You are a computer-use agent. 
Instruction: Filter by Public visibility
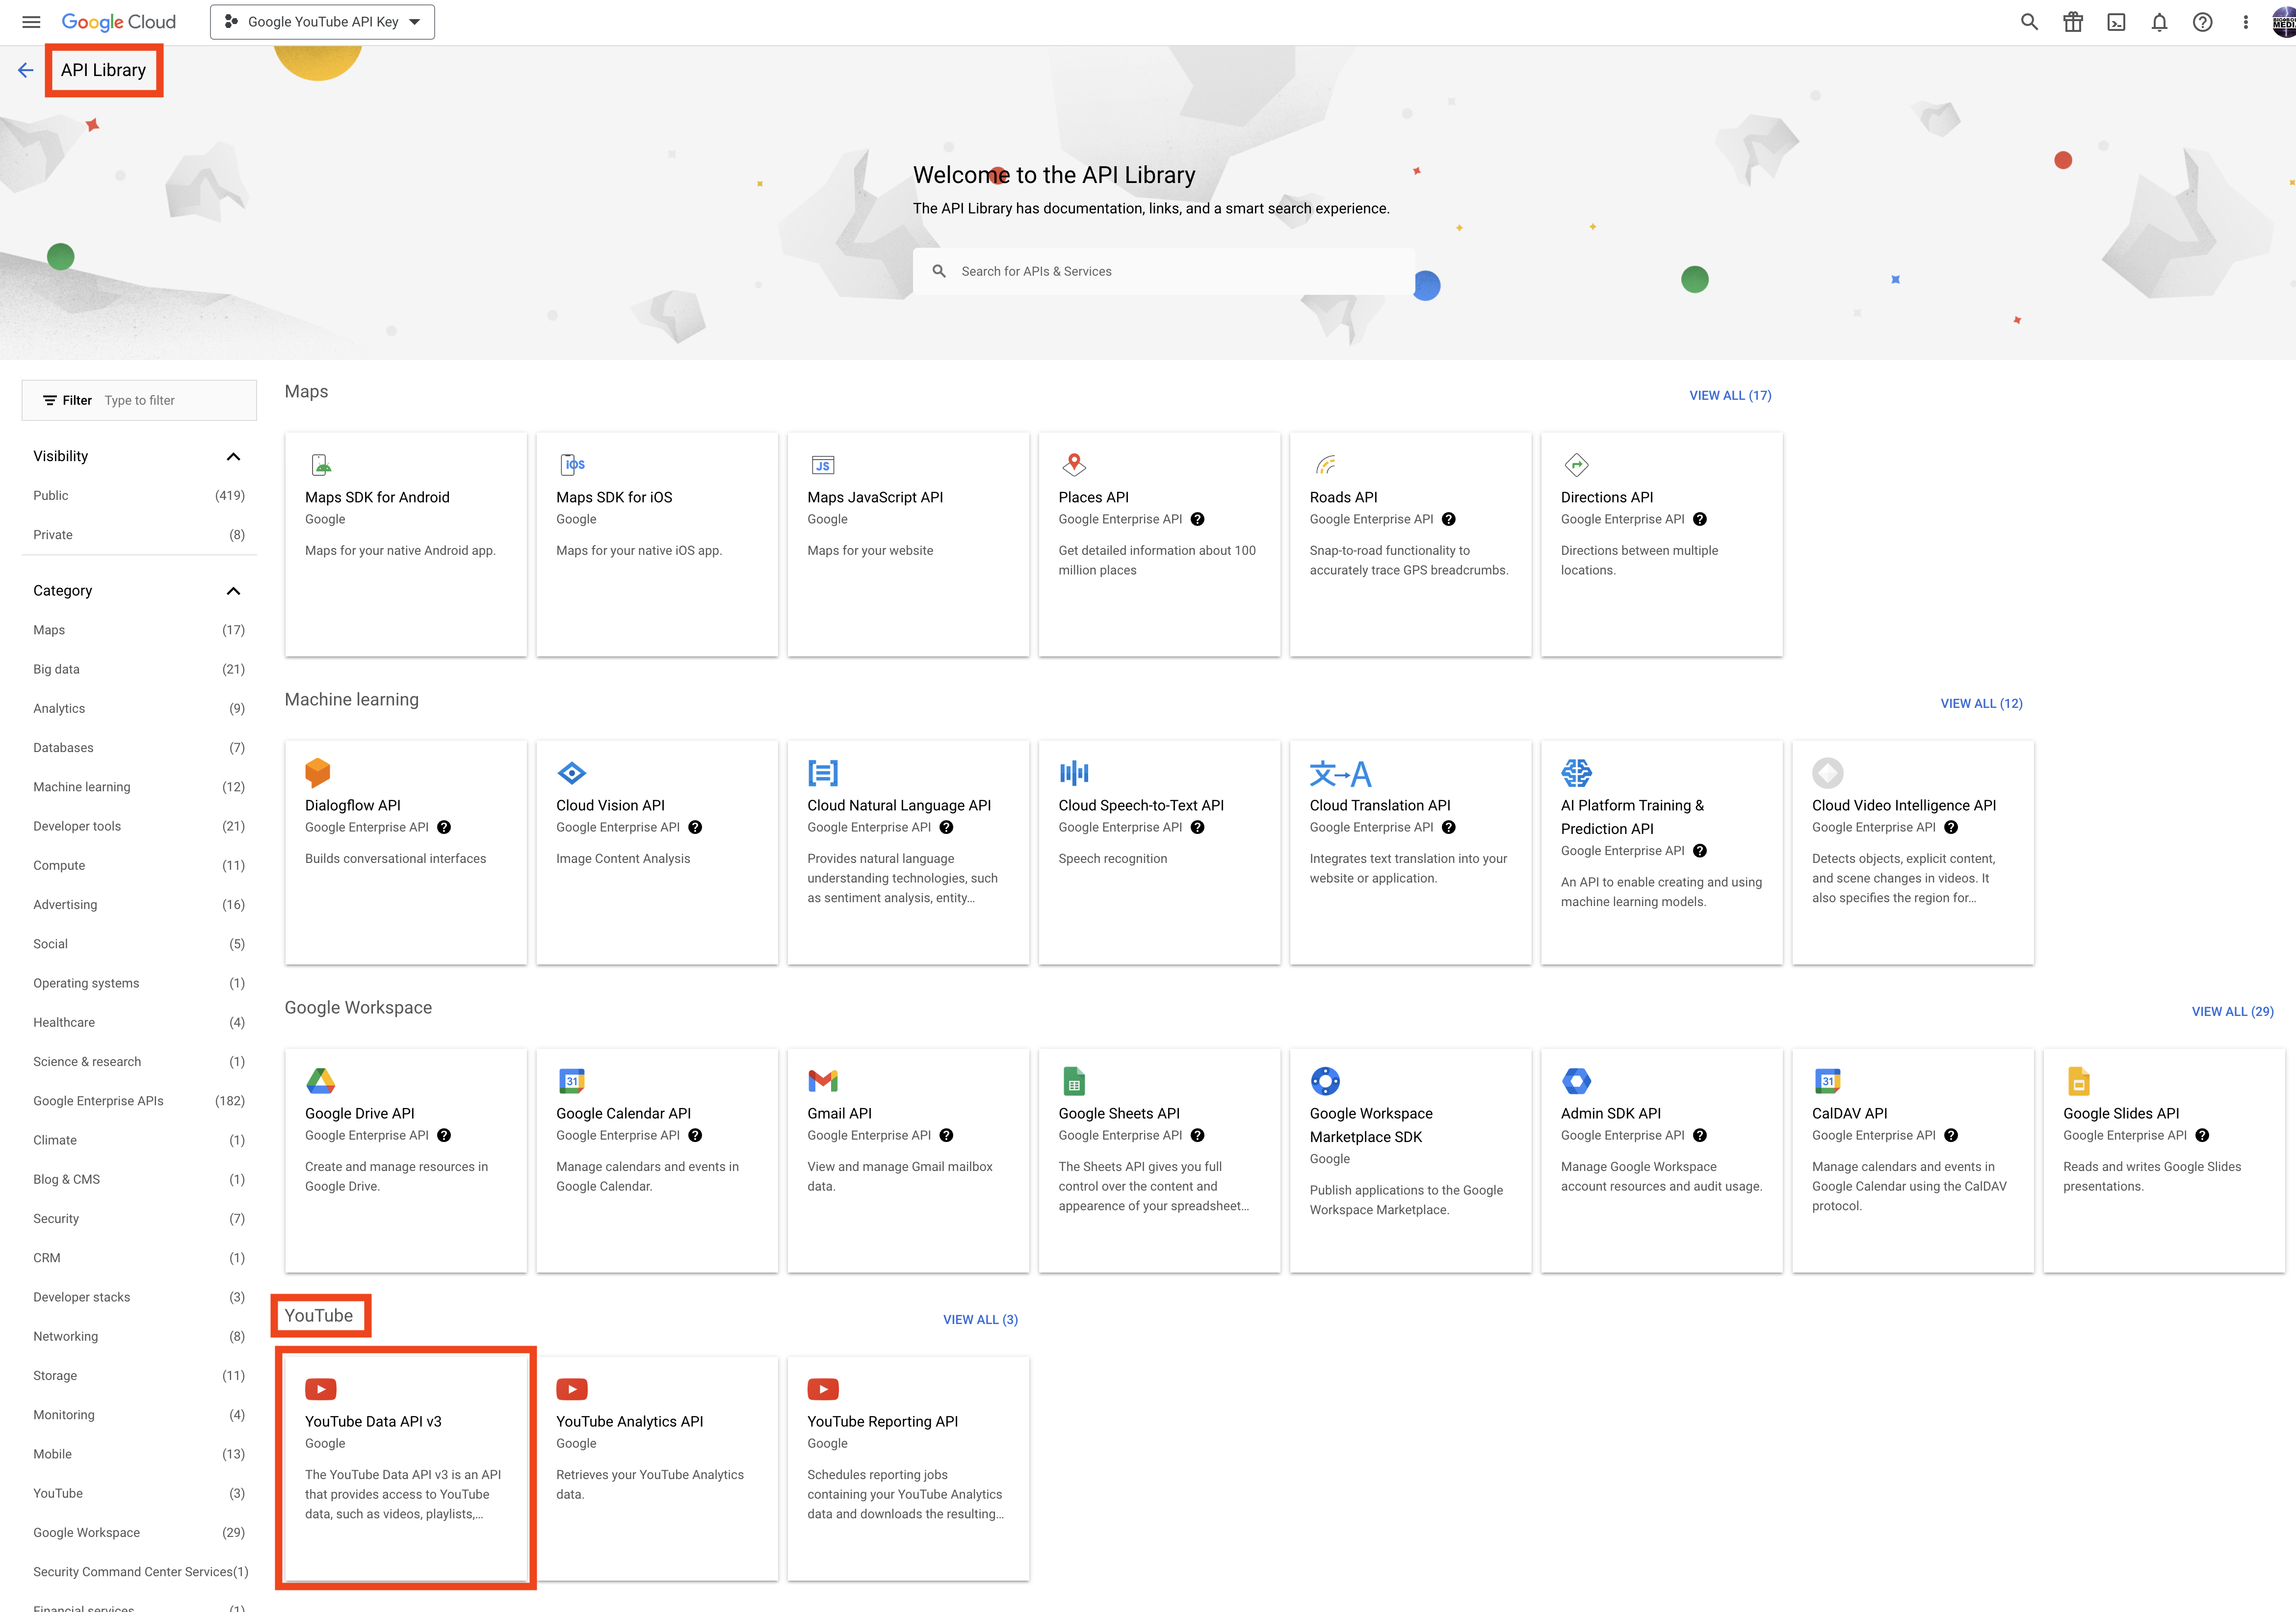coord(139,495)
